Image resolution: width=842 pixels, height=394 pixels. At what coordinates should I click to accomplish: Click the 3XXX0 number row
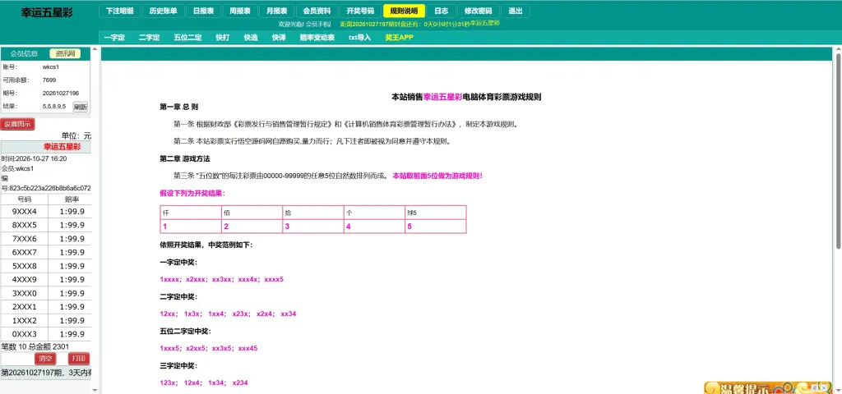pos(46,293)
